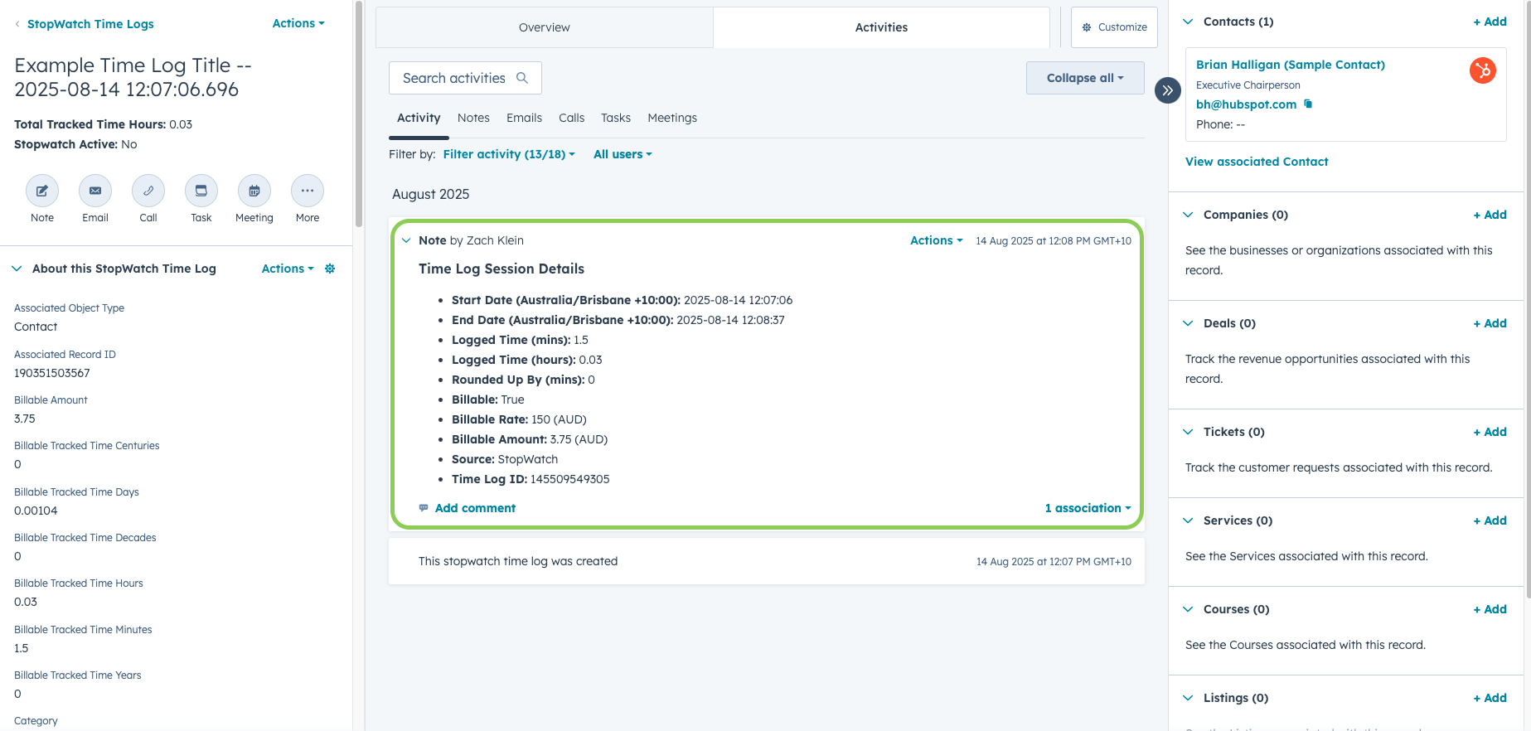
Task: Click the Meeting icon button
Action: click(254, 191)
